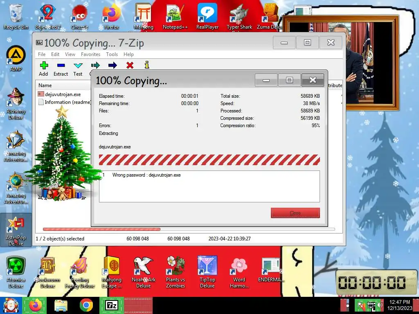419x314 pixels.
Task: Click the File Explorer taskbar button
Action: (61, 305)
